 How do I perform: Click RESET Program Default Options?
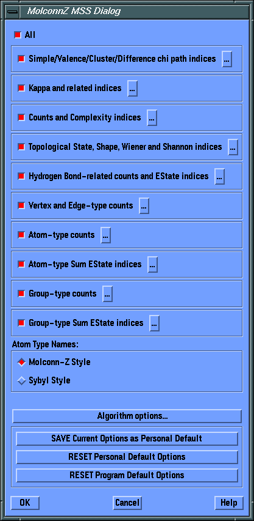(127, 475)
